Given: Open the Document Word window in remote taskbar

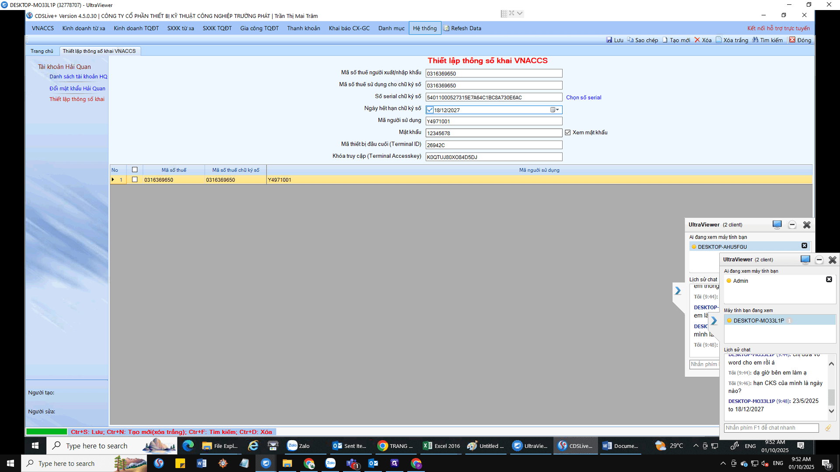Looking at the screenshot, I should pos(620,446).
